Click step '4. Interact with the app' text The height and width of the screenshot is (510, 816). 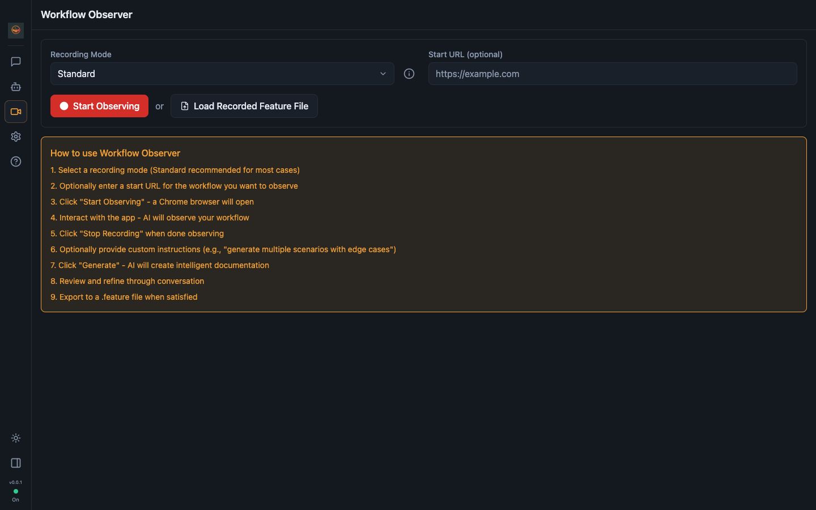tap(150, 218)
